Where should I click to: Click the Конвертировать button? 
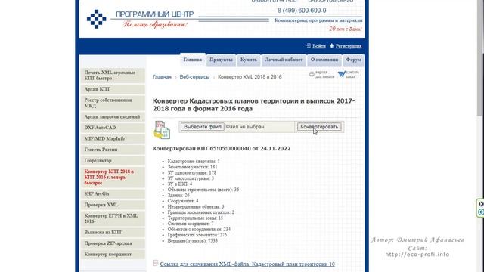click(x=319, y=127)
